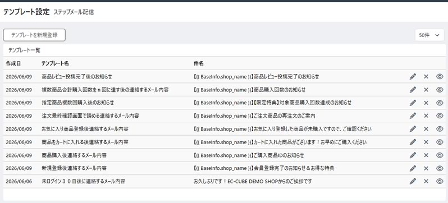Preview the 商品をカートに入れる後 template
This screenshot has width=448, height=203.
(x=440, y=142)
